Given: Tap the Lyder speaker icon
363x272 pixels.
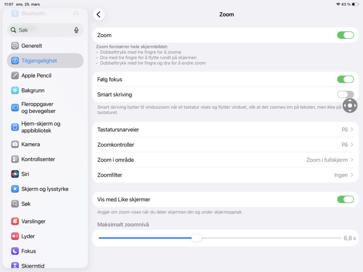Looking at the screenshot, I should click(15, 236).
